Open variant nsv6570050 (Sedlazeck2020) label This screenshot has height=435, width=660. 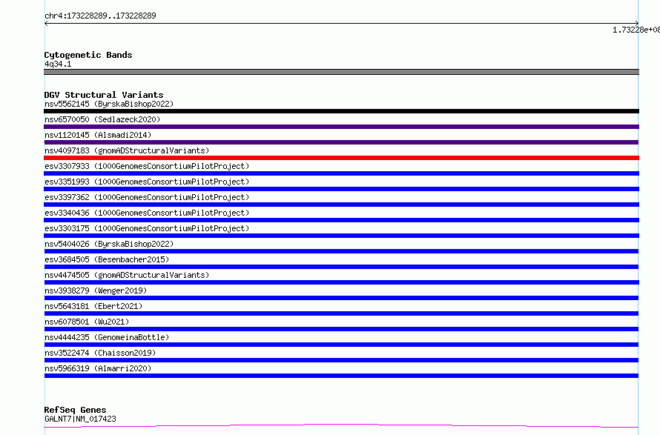coord(102,119)
